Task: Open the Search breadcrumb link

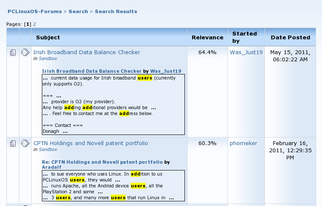Action: pos(78,11)
